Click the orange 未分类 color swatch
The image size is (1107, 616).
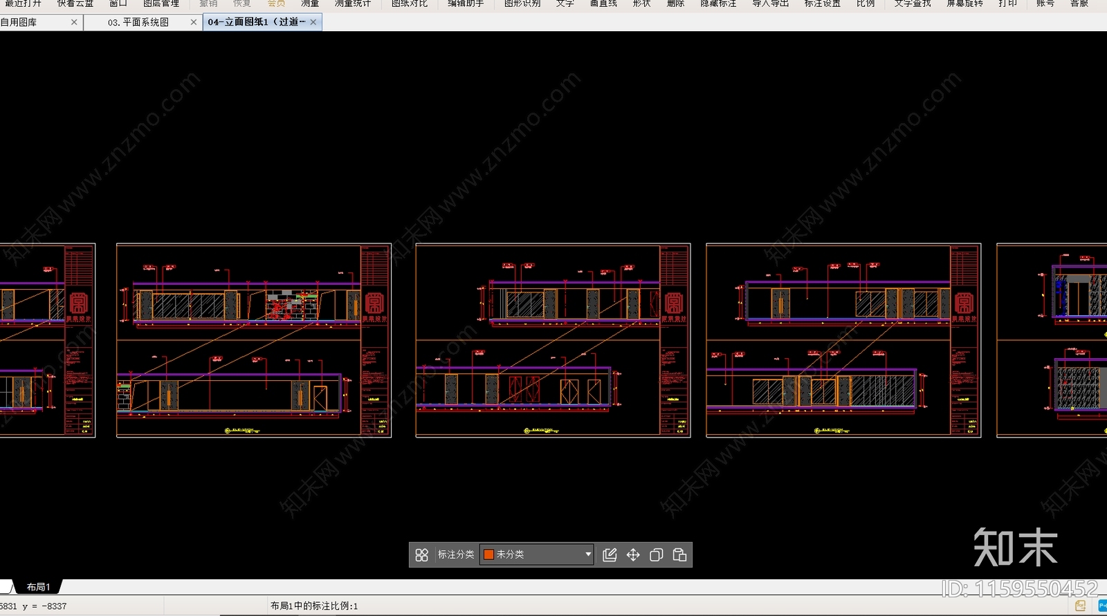pos(488,554)
